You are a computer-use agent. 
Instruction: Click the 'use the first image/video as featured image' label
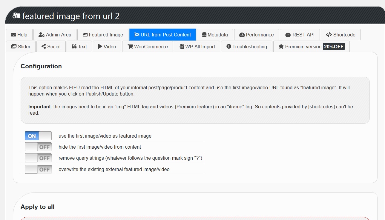pyautogui.click(x=105, y=136)
